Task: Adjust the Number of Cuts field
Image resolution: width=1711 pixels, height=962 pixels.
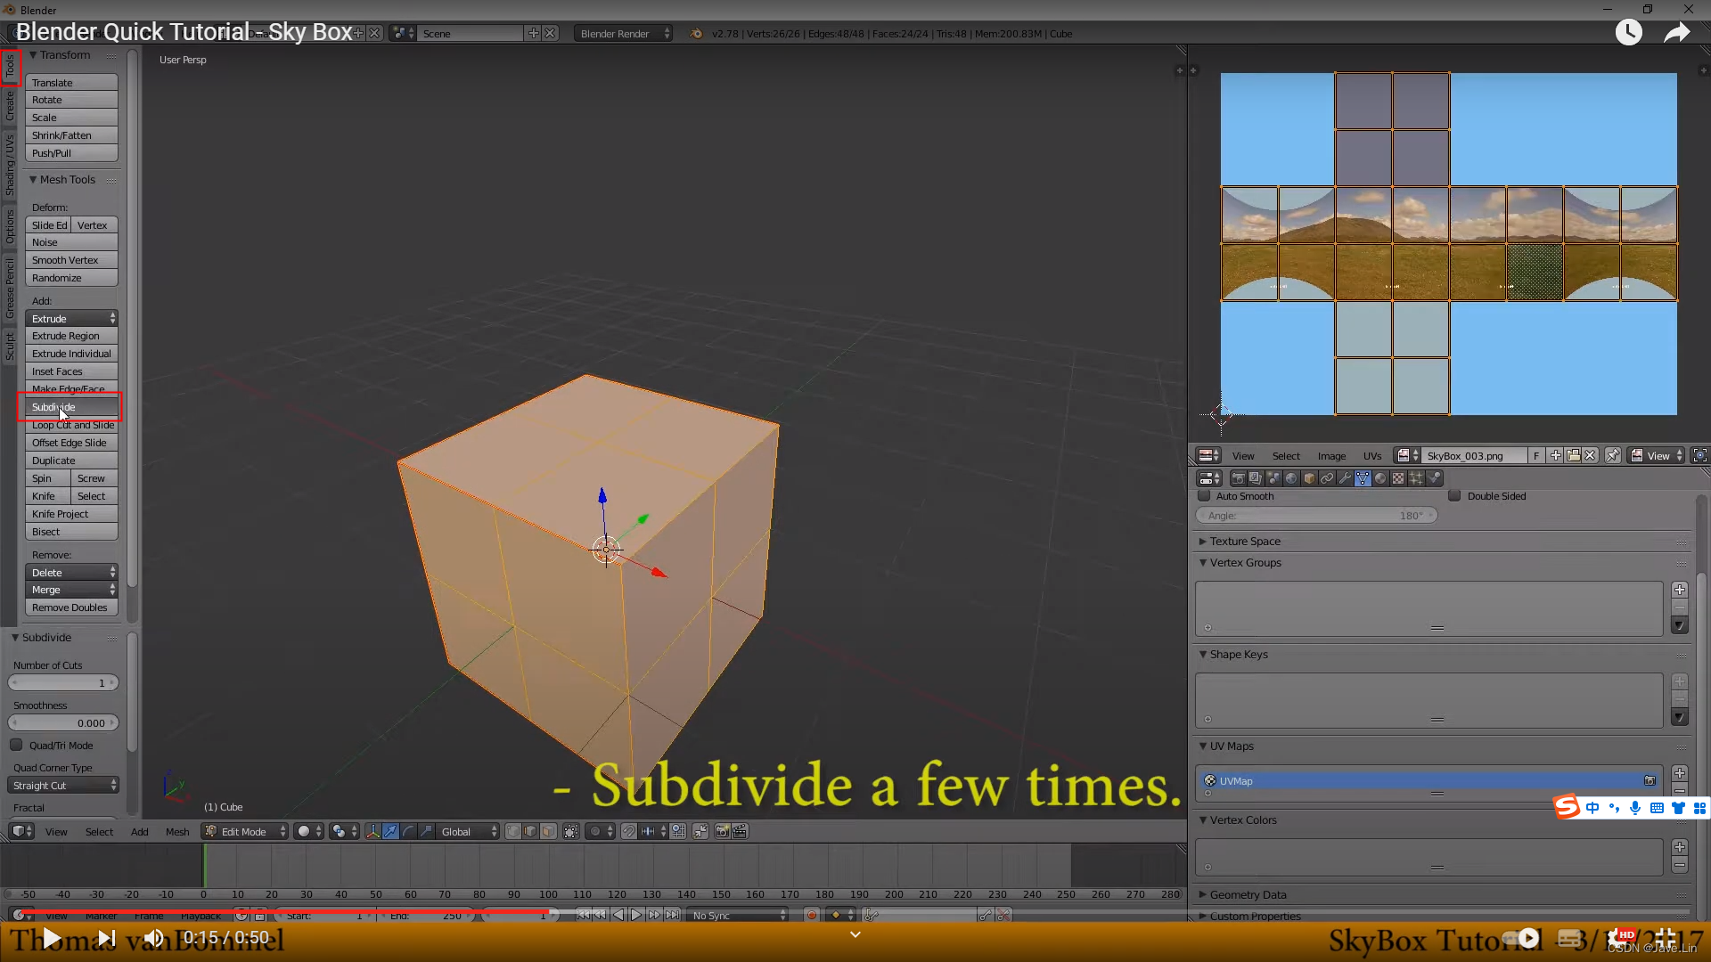Action: tap(63, 682)
